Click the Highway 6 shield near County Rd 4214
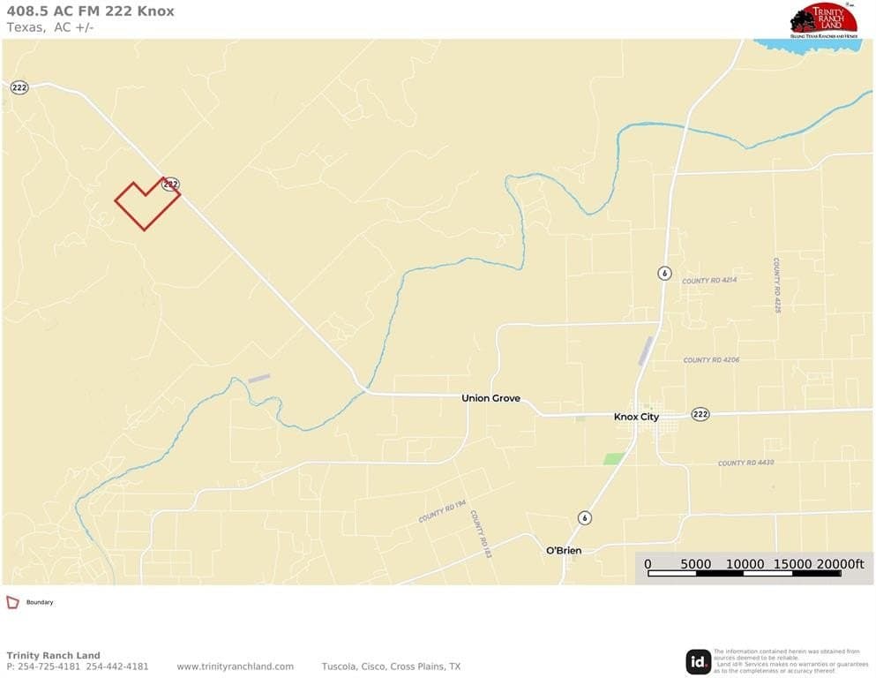The image size is (876, 678). (x=663, y=274)
